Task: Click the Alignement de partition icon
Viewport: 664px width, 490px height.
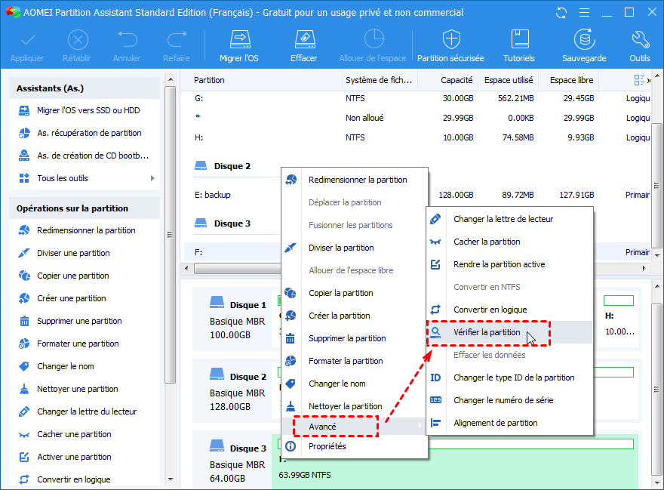Action: (x=436, y=423)
